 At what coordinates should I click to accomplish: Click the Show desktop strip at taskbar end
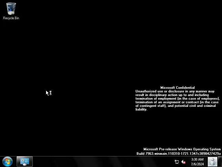point(220,162)
